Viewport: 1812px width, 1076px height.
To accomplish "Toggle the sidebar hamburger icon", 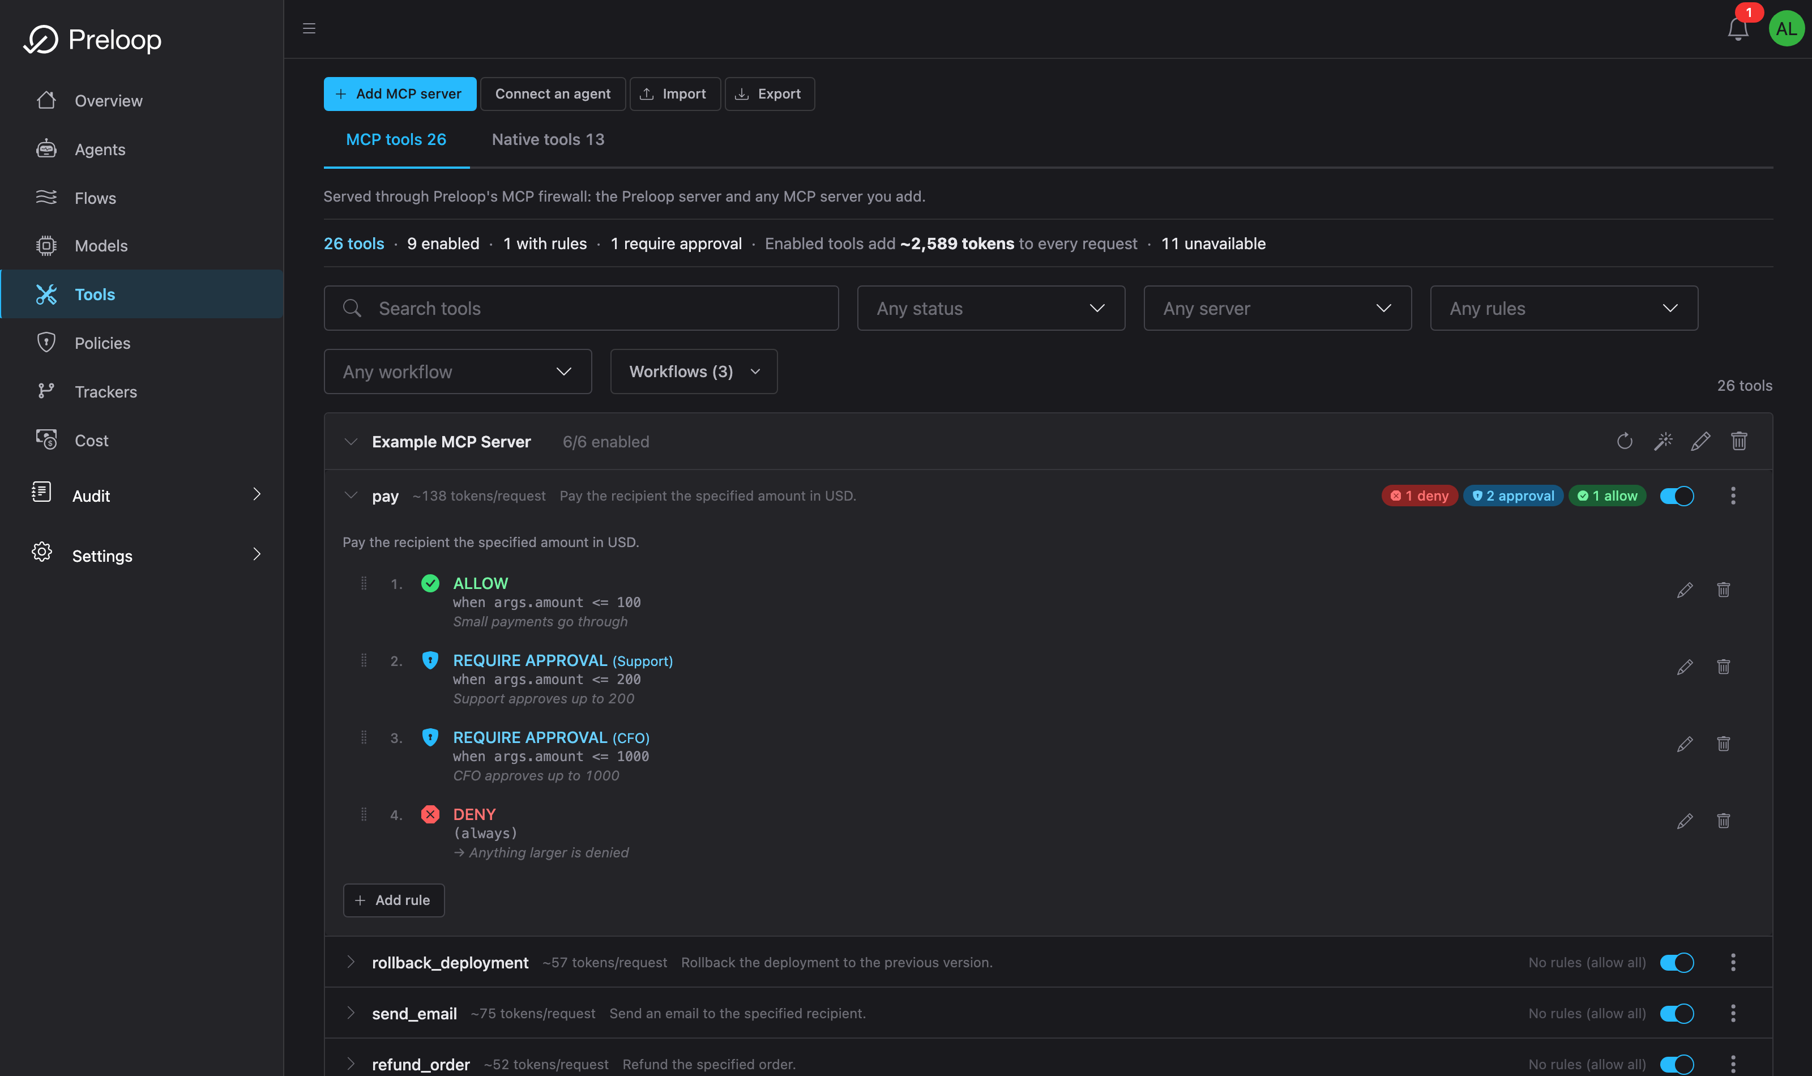I will tap(309, 28).
